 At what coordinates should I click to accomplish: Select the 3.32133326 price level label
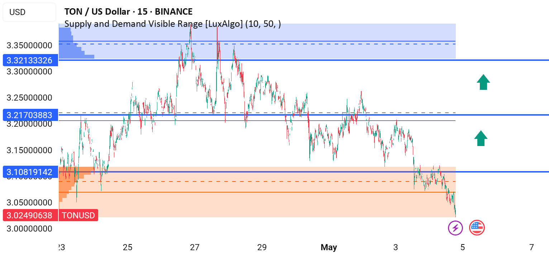30,60
